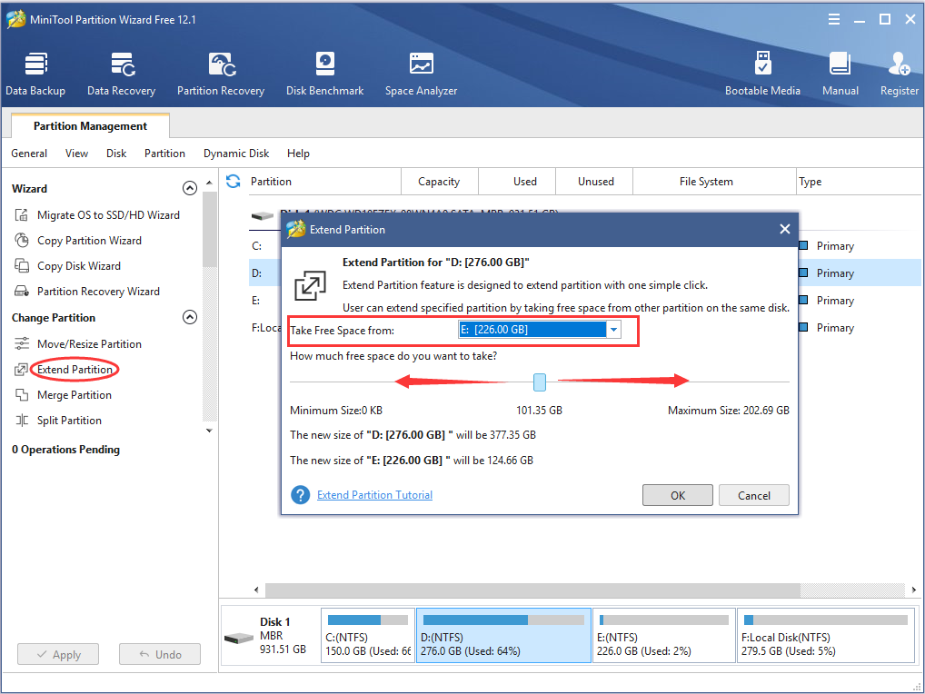
Task: Click the Merge Partition label
Action: click(x=75, y=395)
